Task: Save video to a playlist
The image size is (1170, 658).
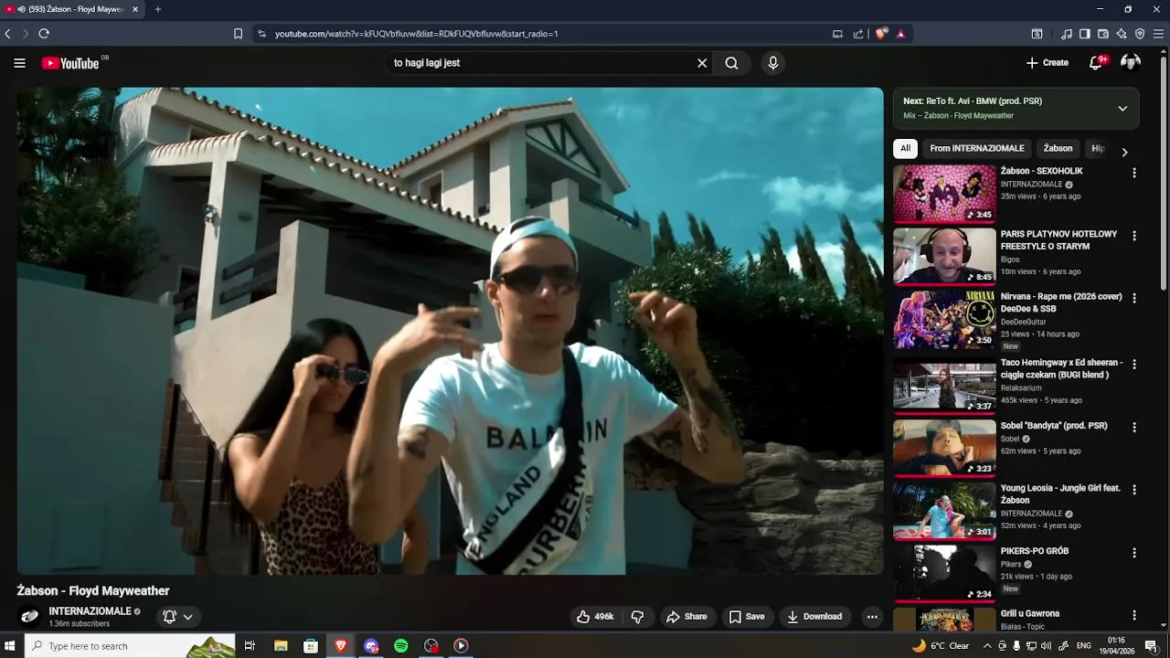Action: tap(747, 617)
